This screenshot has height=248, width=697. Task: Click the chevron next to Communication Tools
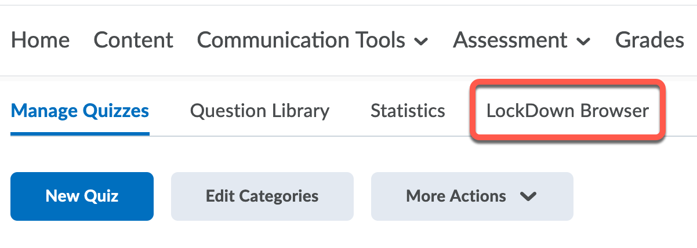click(422, 42)
